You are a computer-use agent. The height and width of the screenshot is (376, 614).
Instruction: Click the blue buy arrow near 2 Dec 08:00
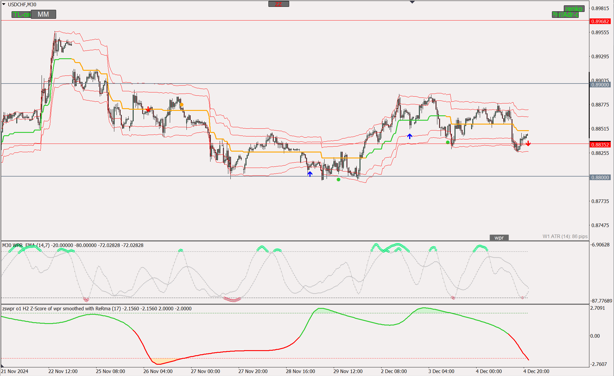point(410,136)
